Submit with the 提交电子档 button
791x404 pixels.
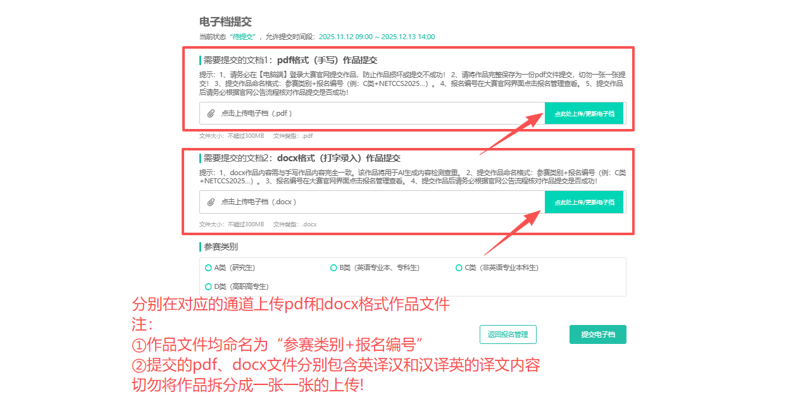tap(597, 334)
